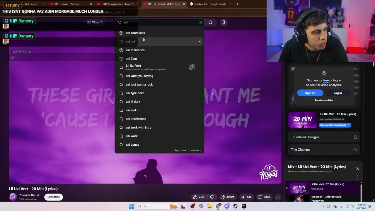Select 'uzi just wanna rock' suggestion

(x=159, y=84)
